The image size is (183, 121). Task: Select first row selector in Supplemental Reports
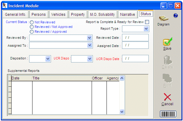[x=10, y=84]
